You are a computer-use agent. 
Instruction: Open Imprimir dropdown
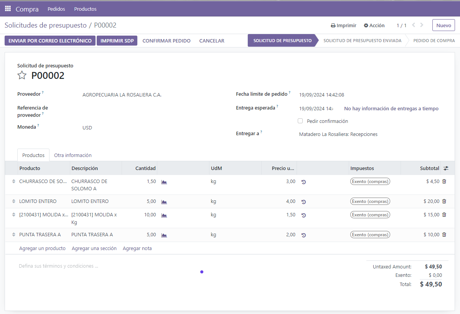[343, 26]
